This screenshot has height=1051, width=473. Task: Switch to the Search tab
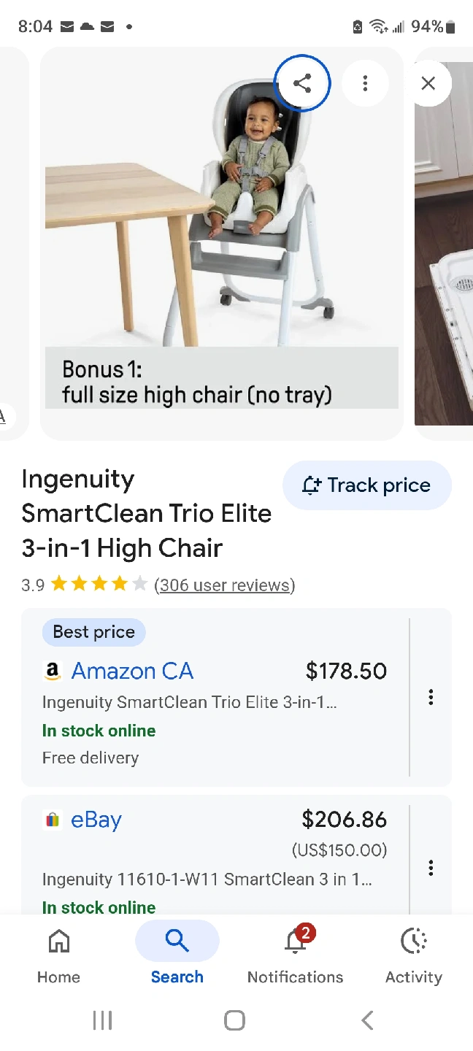[x=177, y=953]
